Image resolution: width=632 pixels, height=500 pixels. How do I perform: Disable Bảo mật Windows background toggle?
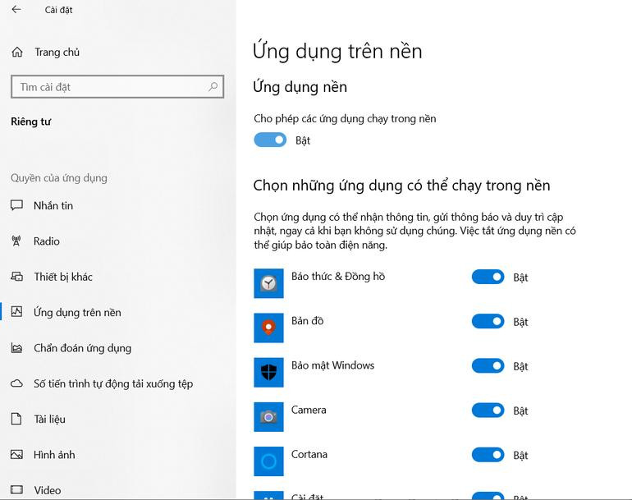point(488,366)
